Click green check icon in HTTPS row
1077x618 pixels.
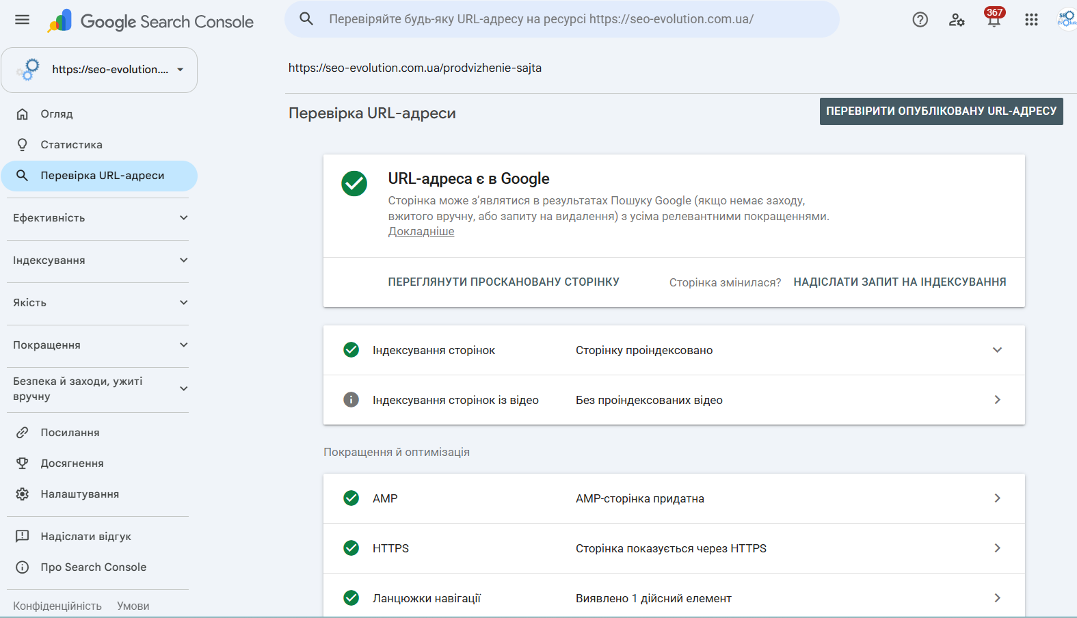pos(351,548)
